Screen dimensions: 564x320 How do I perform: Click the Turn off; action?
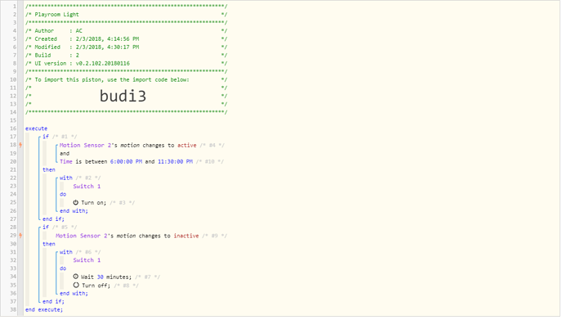(x=96, y=286)
